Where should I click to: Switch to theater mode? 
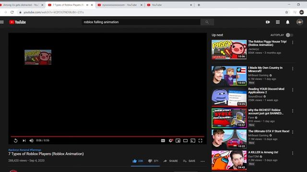[186, 140]
